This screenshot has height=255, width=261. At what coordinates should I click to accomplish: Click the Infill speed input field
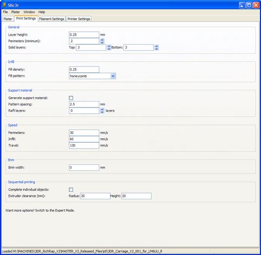pos(84,139)
